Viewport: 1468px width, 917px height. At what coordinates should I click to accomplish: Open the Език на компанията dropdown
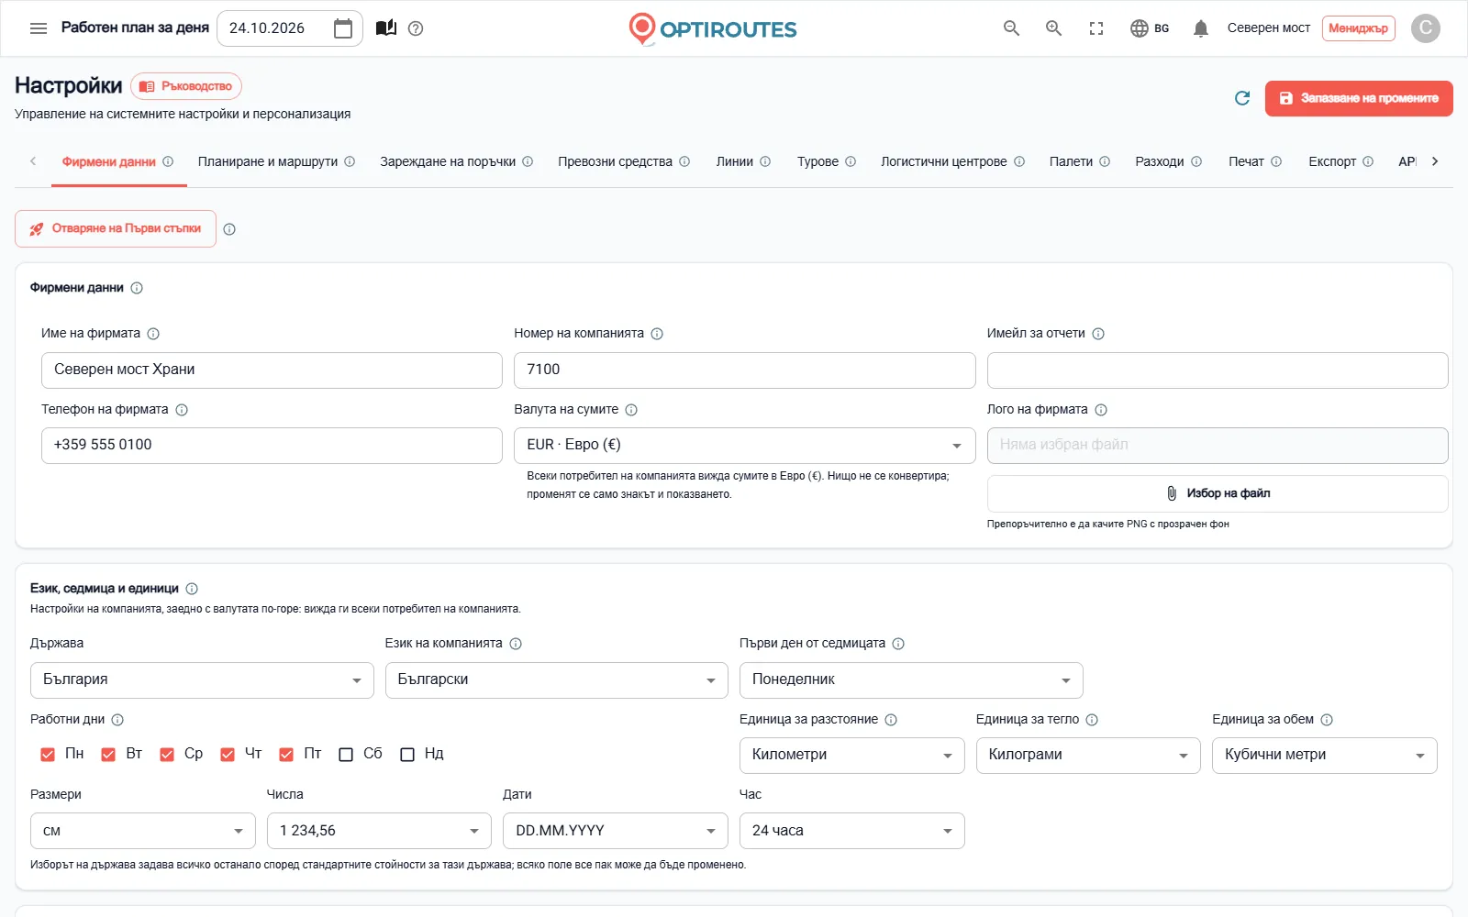click(x=556, y=680)
